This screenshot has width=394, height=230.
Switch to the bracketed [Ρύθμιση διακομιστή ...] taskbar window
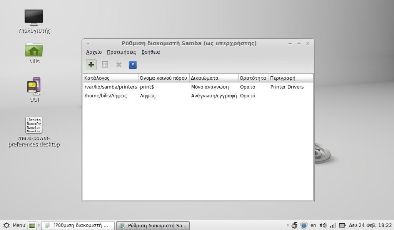pyautogui.click(x=78, y=225)
